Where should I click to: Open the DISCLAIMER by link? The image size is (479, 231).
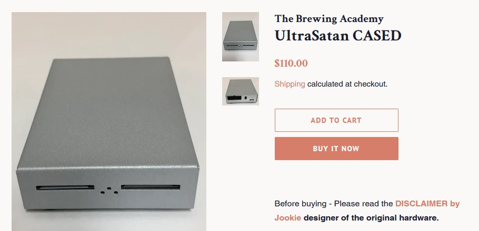[x=427, y=204]
